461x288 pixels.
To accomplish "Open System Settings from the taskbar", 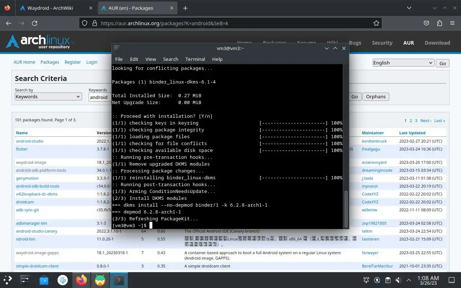I will 25,280.
